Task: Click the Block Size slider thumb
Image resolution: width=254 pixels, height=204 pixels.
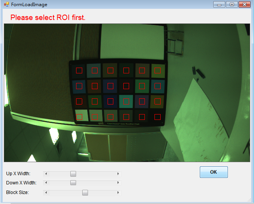Action: (85, 192)
